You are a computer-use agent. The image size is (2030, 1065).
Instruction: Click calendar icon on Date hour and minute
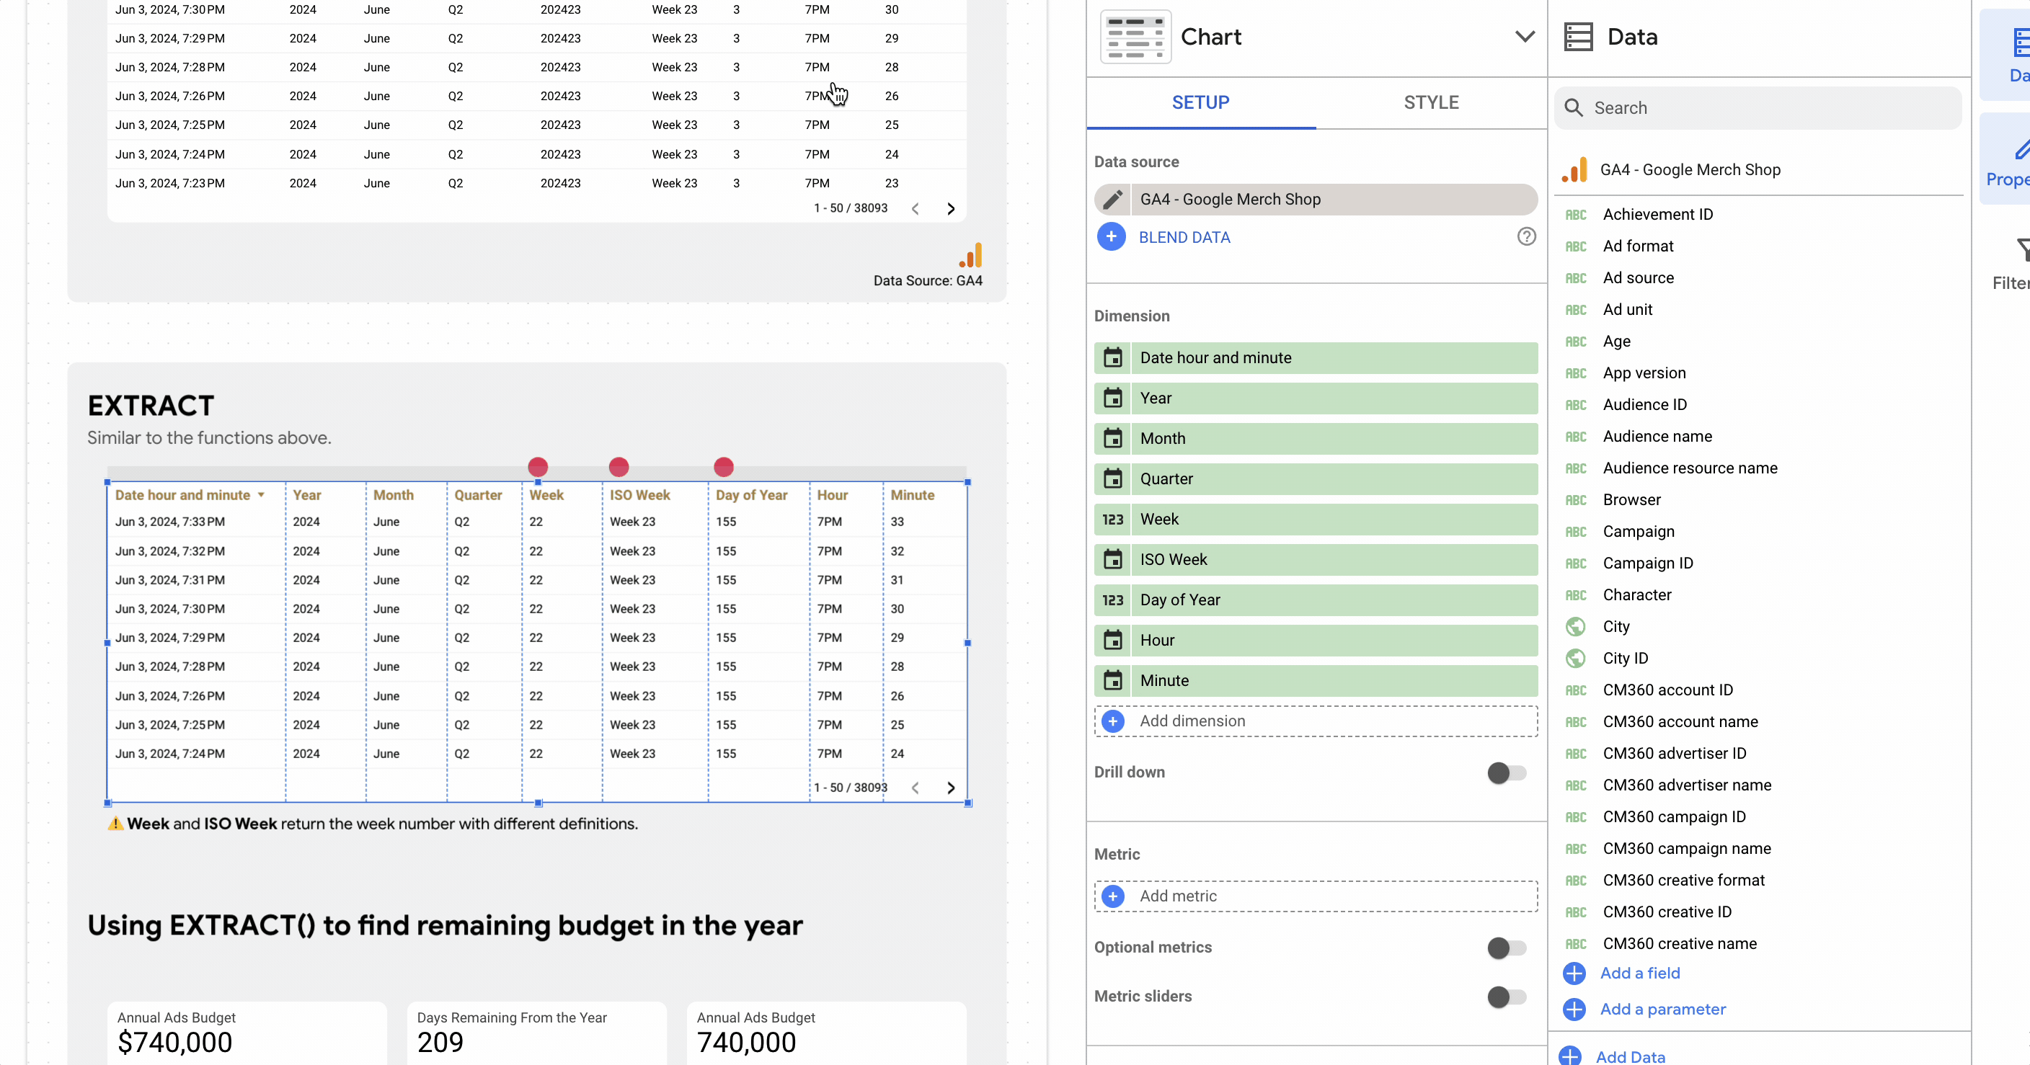click(1113, 357)
